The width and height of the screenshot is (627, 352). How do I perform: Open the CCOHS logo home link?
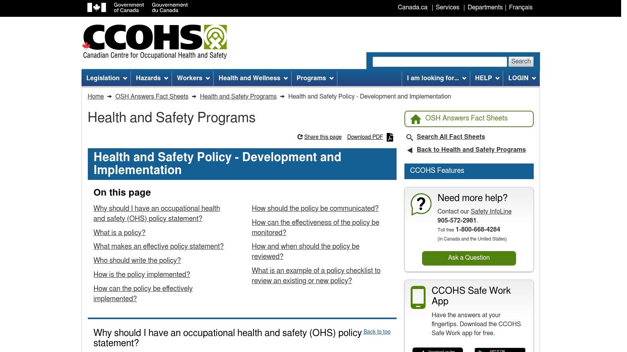tap(155, 42)
